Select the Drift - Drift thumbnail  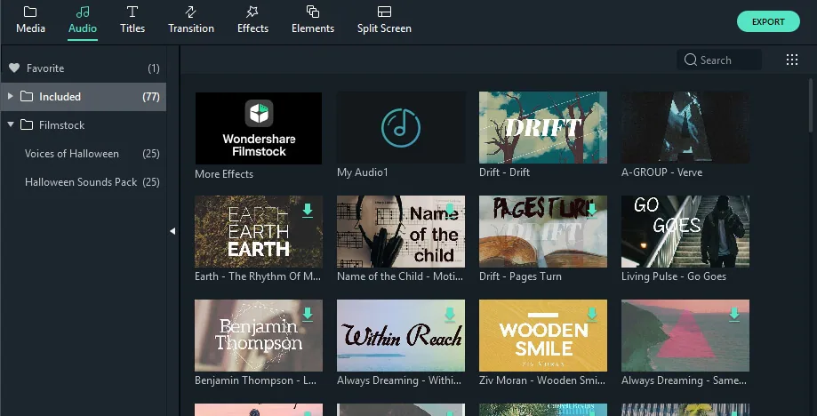(x=543, y=128)
